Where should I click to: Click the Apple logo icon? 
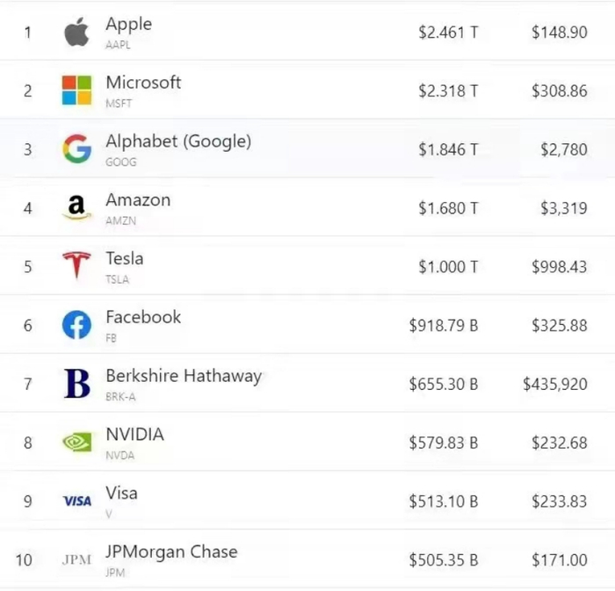[x=76, y=32]
